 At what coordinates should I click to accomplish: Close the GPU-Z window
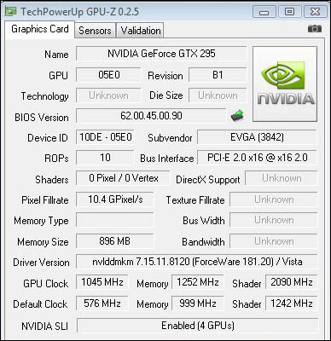pyautogui.click(x=315, y=12)
